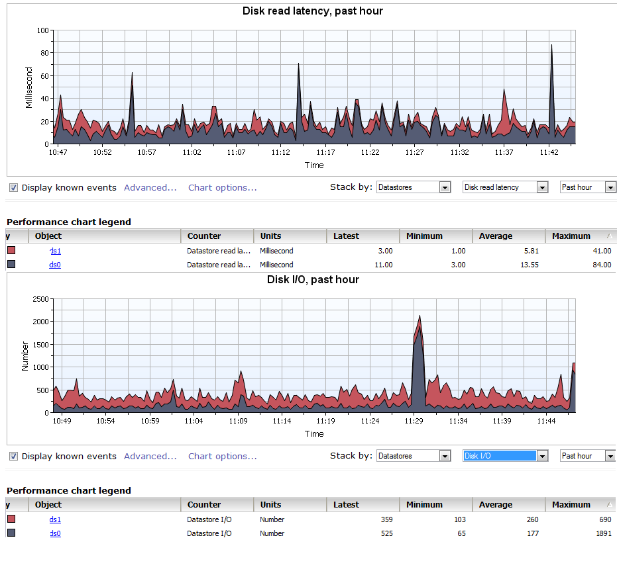This screenshot has width=617, height=579.
Task: Open the highlighted Disk I/O counter dropdown
Action: (x=542, y=457)
